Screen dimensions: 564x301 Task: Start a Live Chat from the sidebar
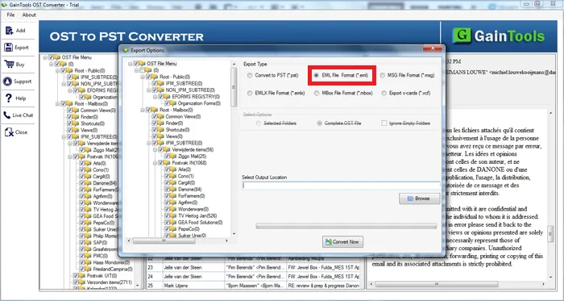click(18, 115)
